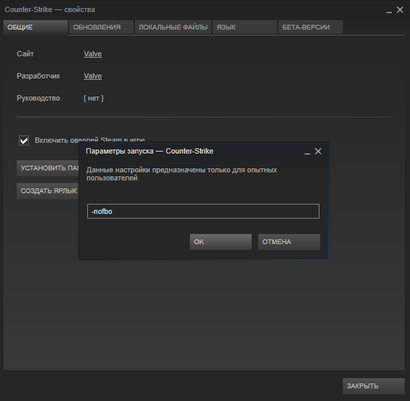Click the launch options field containing -nofbo
This screenshot has height=401, width=410.
(203, 211)
